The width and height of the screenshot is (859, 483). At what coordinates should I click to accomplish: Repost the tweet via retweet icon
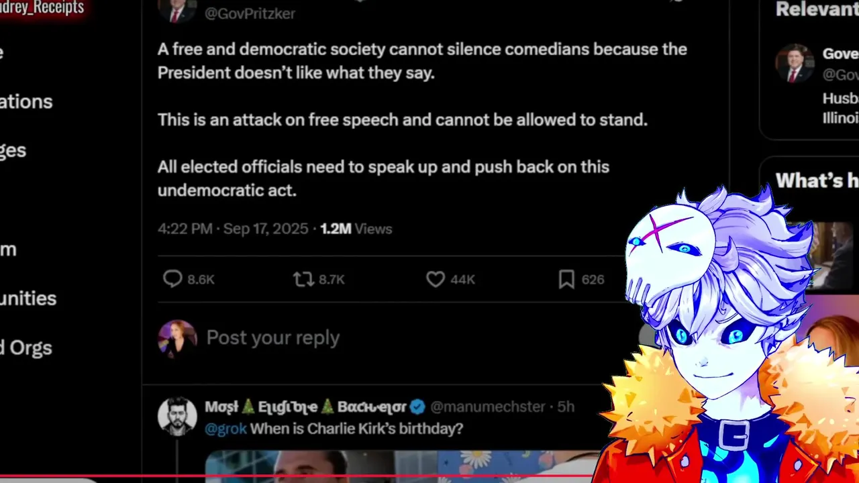[x=303, y=279]
